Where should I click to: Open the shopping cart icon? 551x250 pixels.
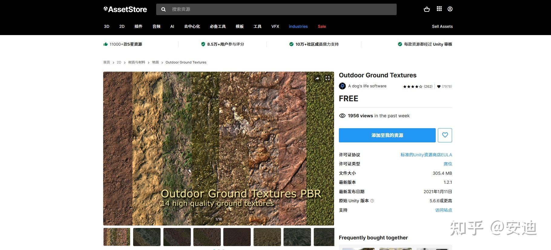427,9
